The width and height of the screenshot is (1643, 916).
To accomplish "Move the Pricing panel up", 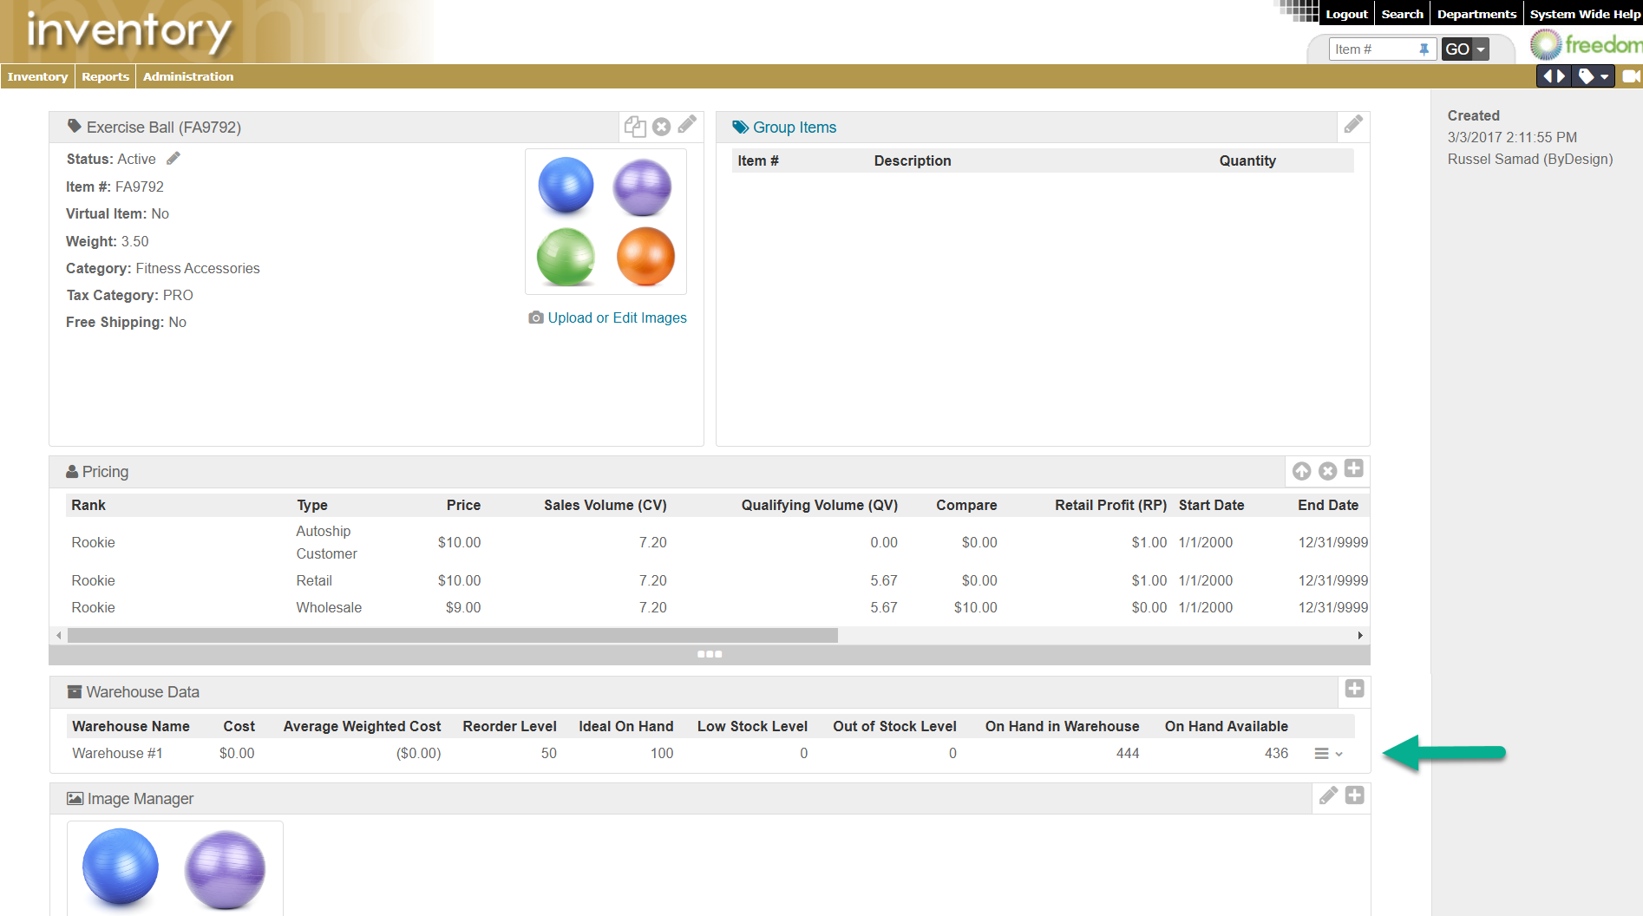I will pos(1300,470).
